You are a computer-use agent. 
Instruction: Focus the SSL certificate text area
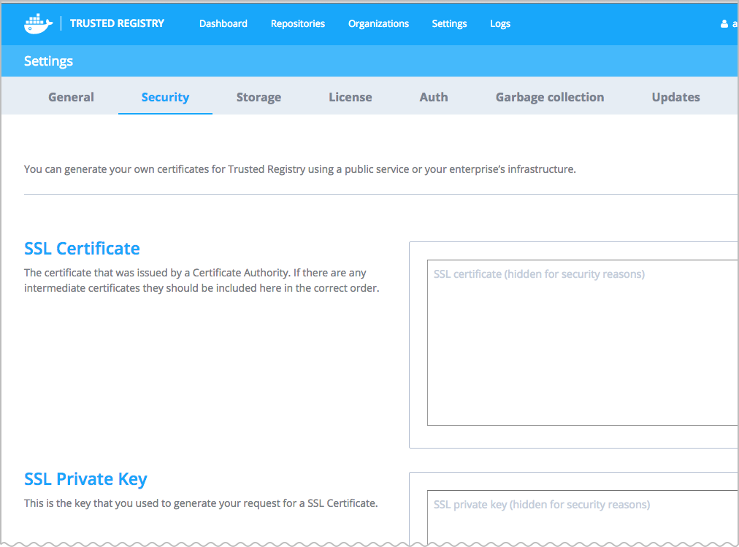click(582, 343)
